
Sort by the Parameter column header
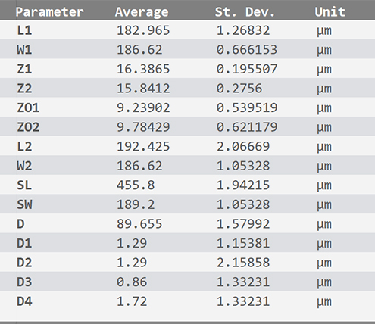point(49,12)
